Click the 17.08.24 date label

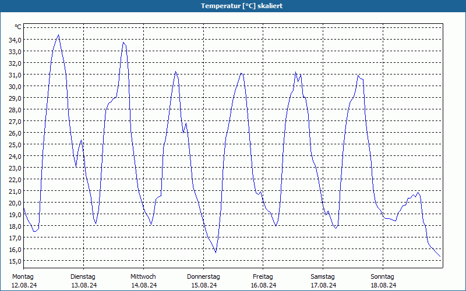323,285
